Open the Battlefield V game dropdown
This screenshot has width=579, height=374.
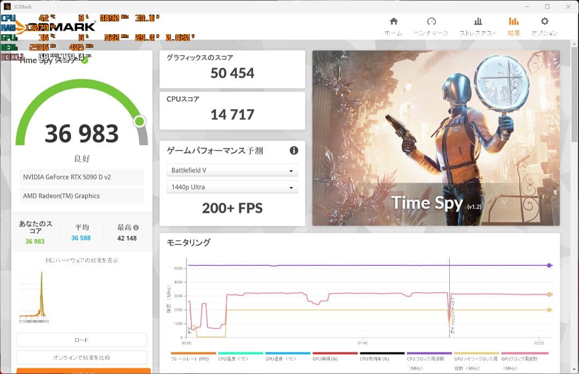[x=232, y=170]
